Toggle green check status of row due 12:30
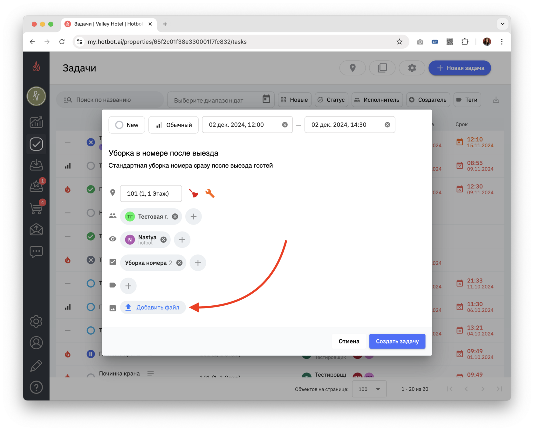 91,189
